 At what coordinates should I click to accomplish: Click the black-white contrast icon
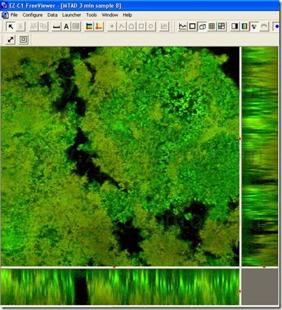tap(234, 27)
